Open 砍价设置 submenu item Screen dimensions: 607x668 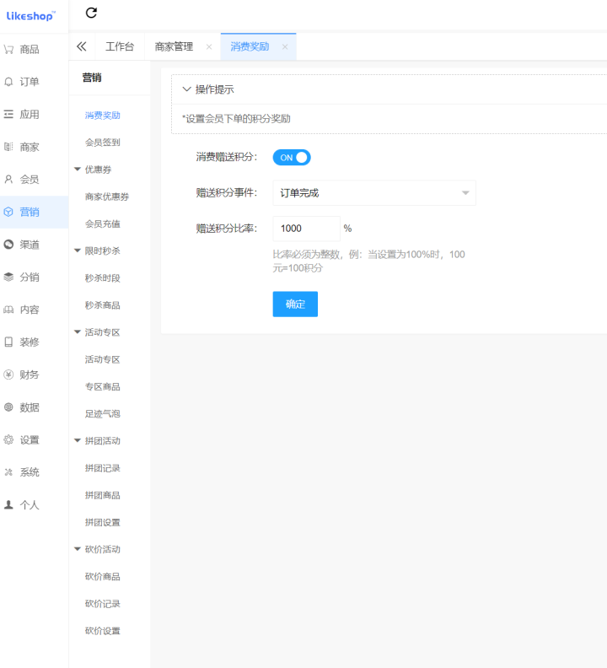pyautogui.click(x=102, y=631)
